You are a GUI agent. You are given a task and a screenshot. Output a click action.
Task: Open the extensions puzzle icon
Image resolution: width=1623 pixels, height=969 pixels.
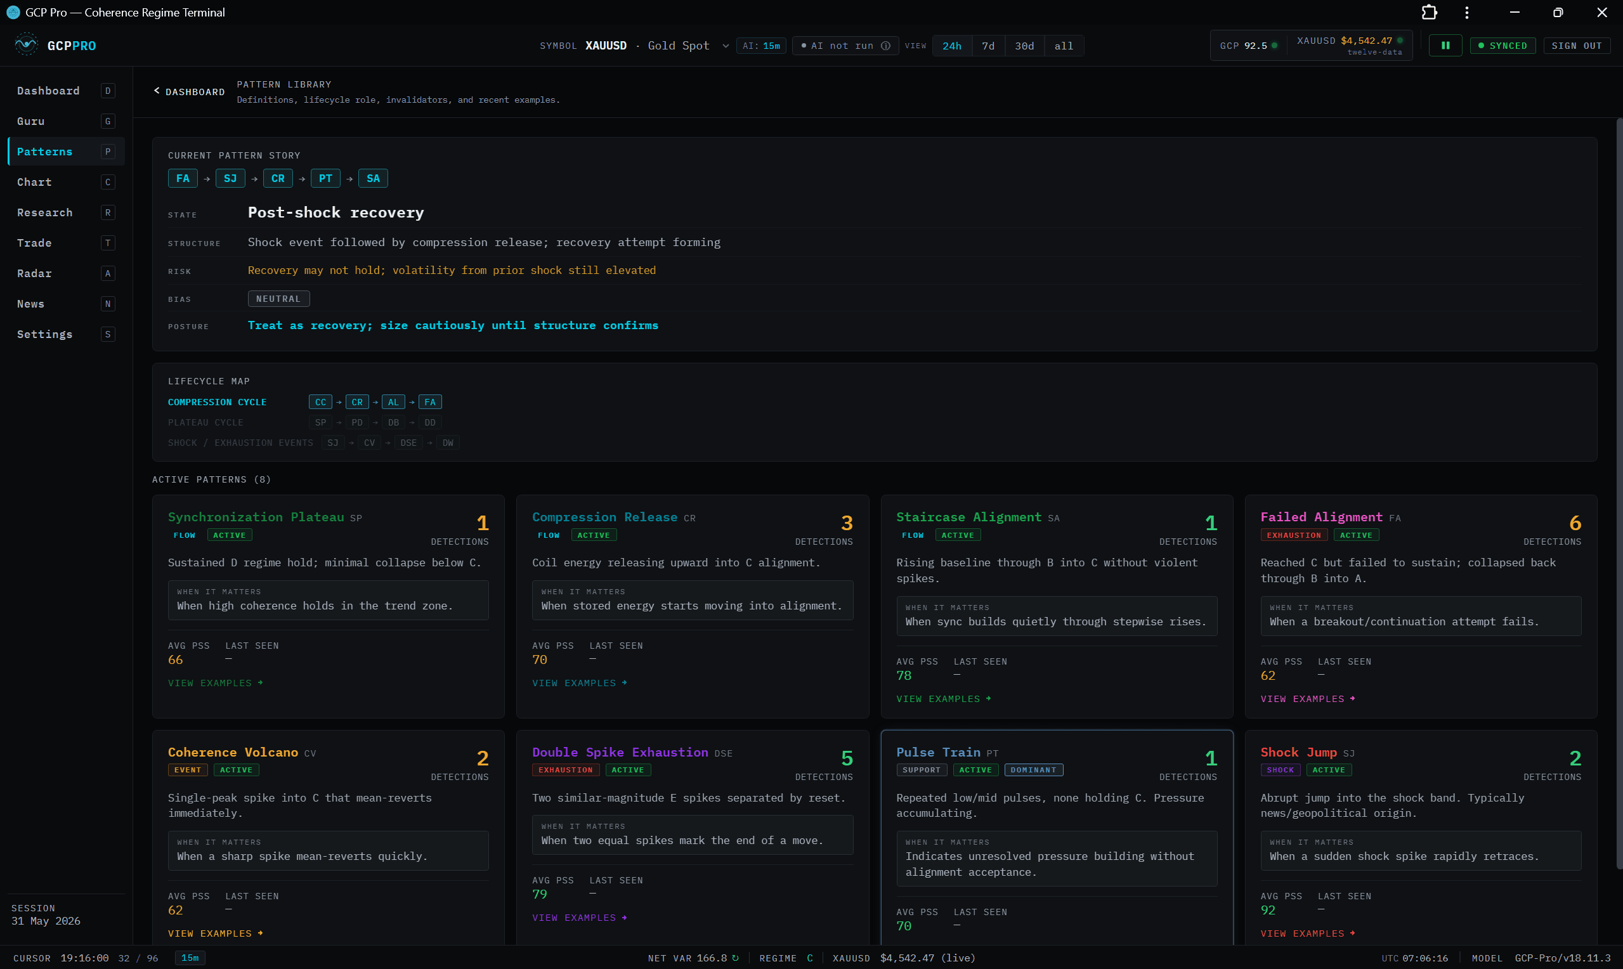(1429, 13)
